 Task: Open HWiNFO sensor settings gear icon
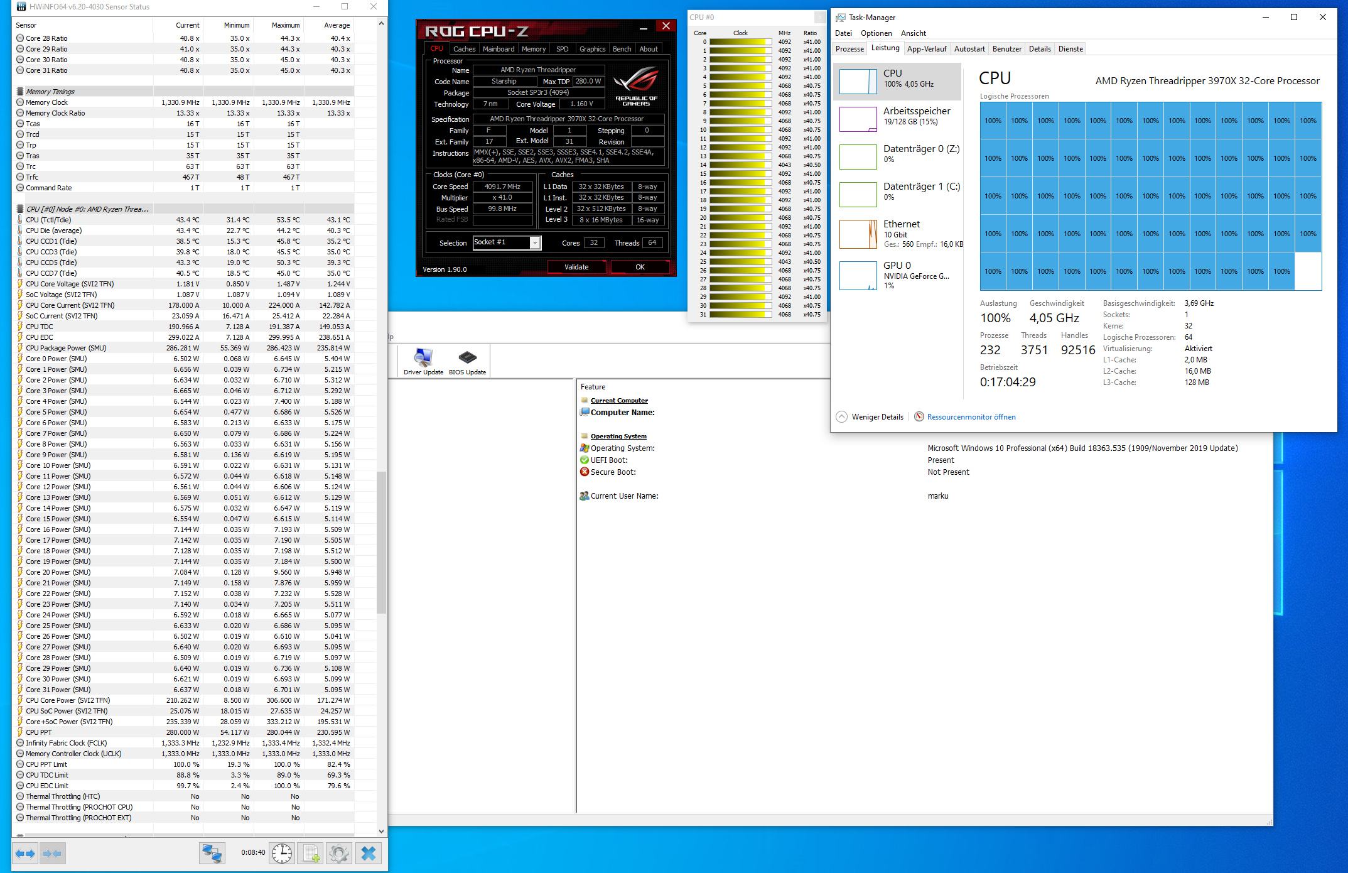point(339,854)
